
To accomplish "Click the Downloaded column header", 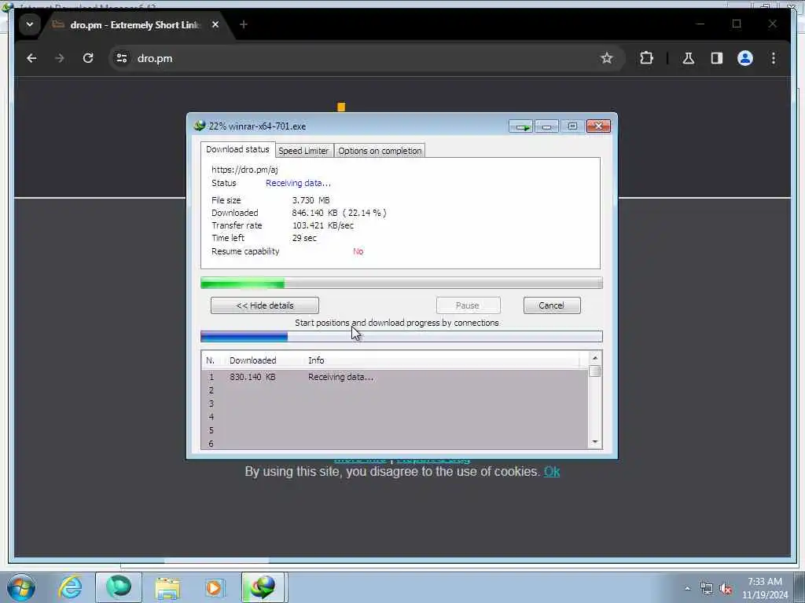I will (x=253, y=360).
